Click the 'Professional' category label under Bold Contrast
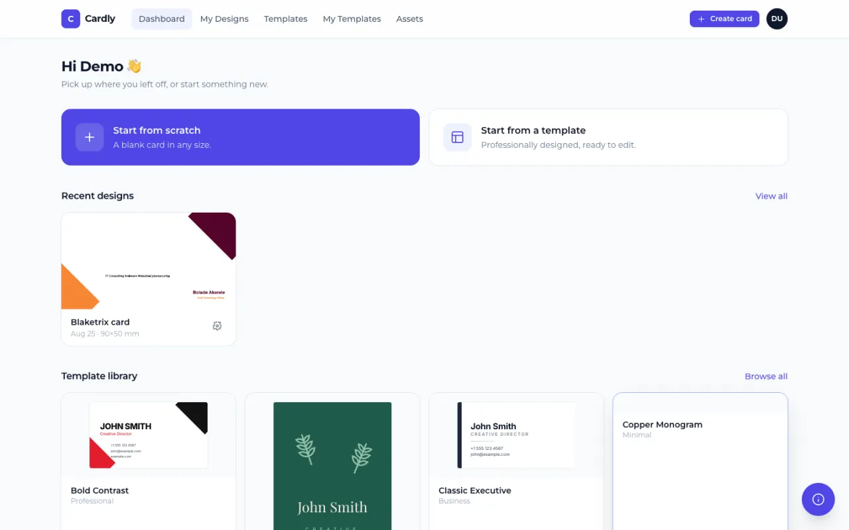Image resolution: width=849 pixels, height=530 pixels. click(x=92, y=501)
